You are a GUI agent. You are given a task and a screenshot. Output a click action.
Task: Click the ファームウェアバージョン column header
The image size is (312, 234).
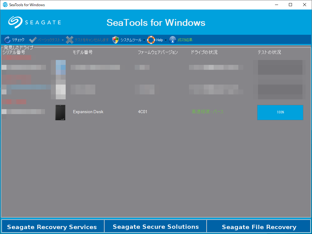click(x=158, y=52)
